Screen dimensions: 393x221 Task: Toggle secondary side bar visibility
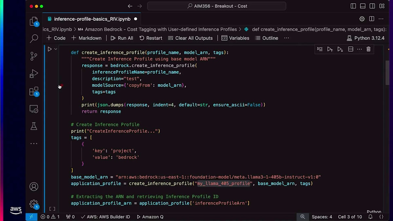pyautogui.click(x=372, y=6)
